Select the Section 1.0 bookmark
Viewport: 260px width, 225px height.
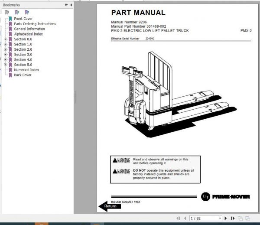23,44
